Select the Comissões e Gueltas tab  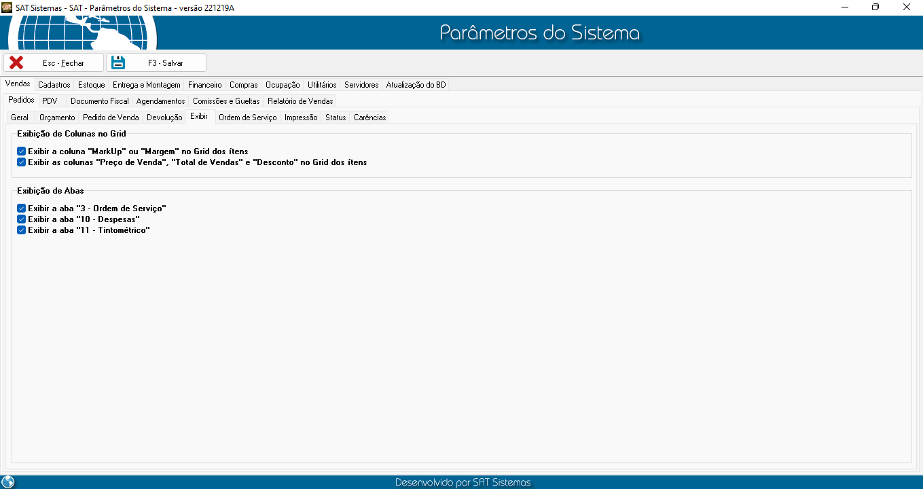[226, 101]
